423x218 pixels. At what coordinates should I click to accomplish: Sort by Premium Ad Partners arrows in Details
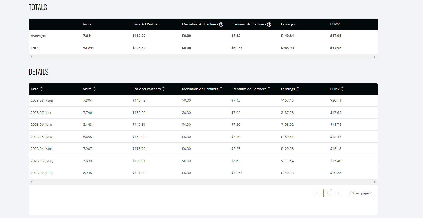point(269,89)
